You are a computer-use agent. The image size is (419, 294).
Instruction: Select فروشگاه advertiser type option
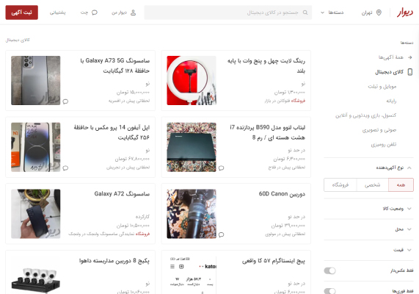340,185
